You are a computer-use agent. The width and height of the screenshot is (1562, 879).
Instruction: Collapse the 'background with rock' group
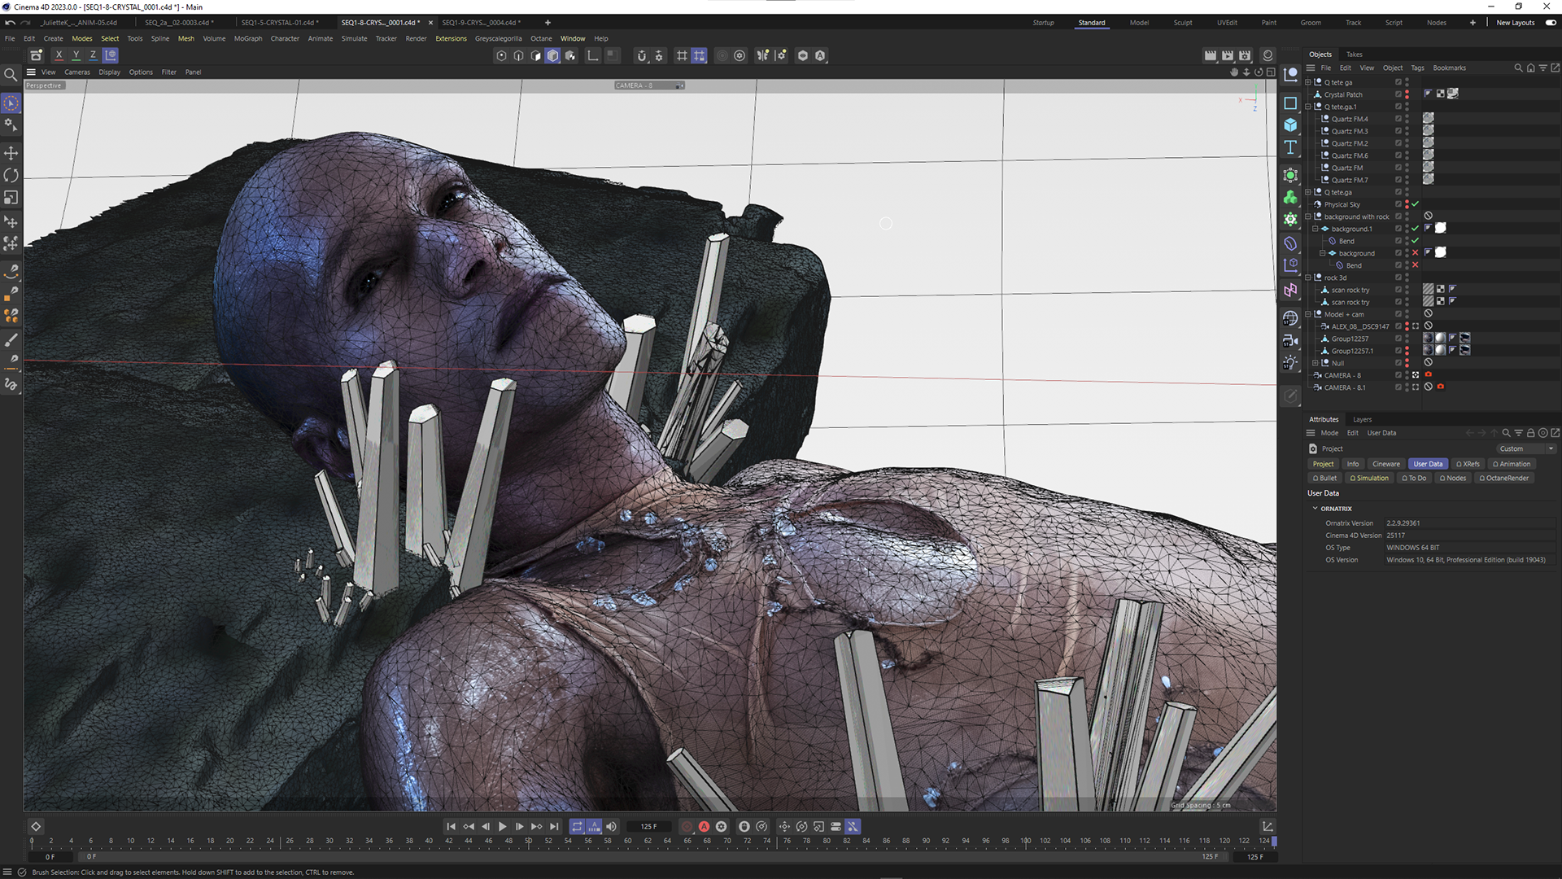(x=1308, y=216)
